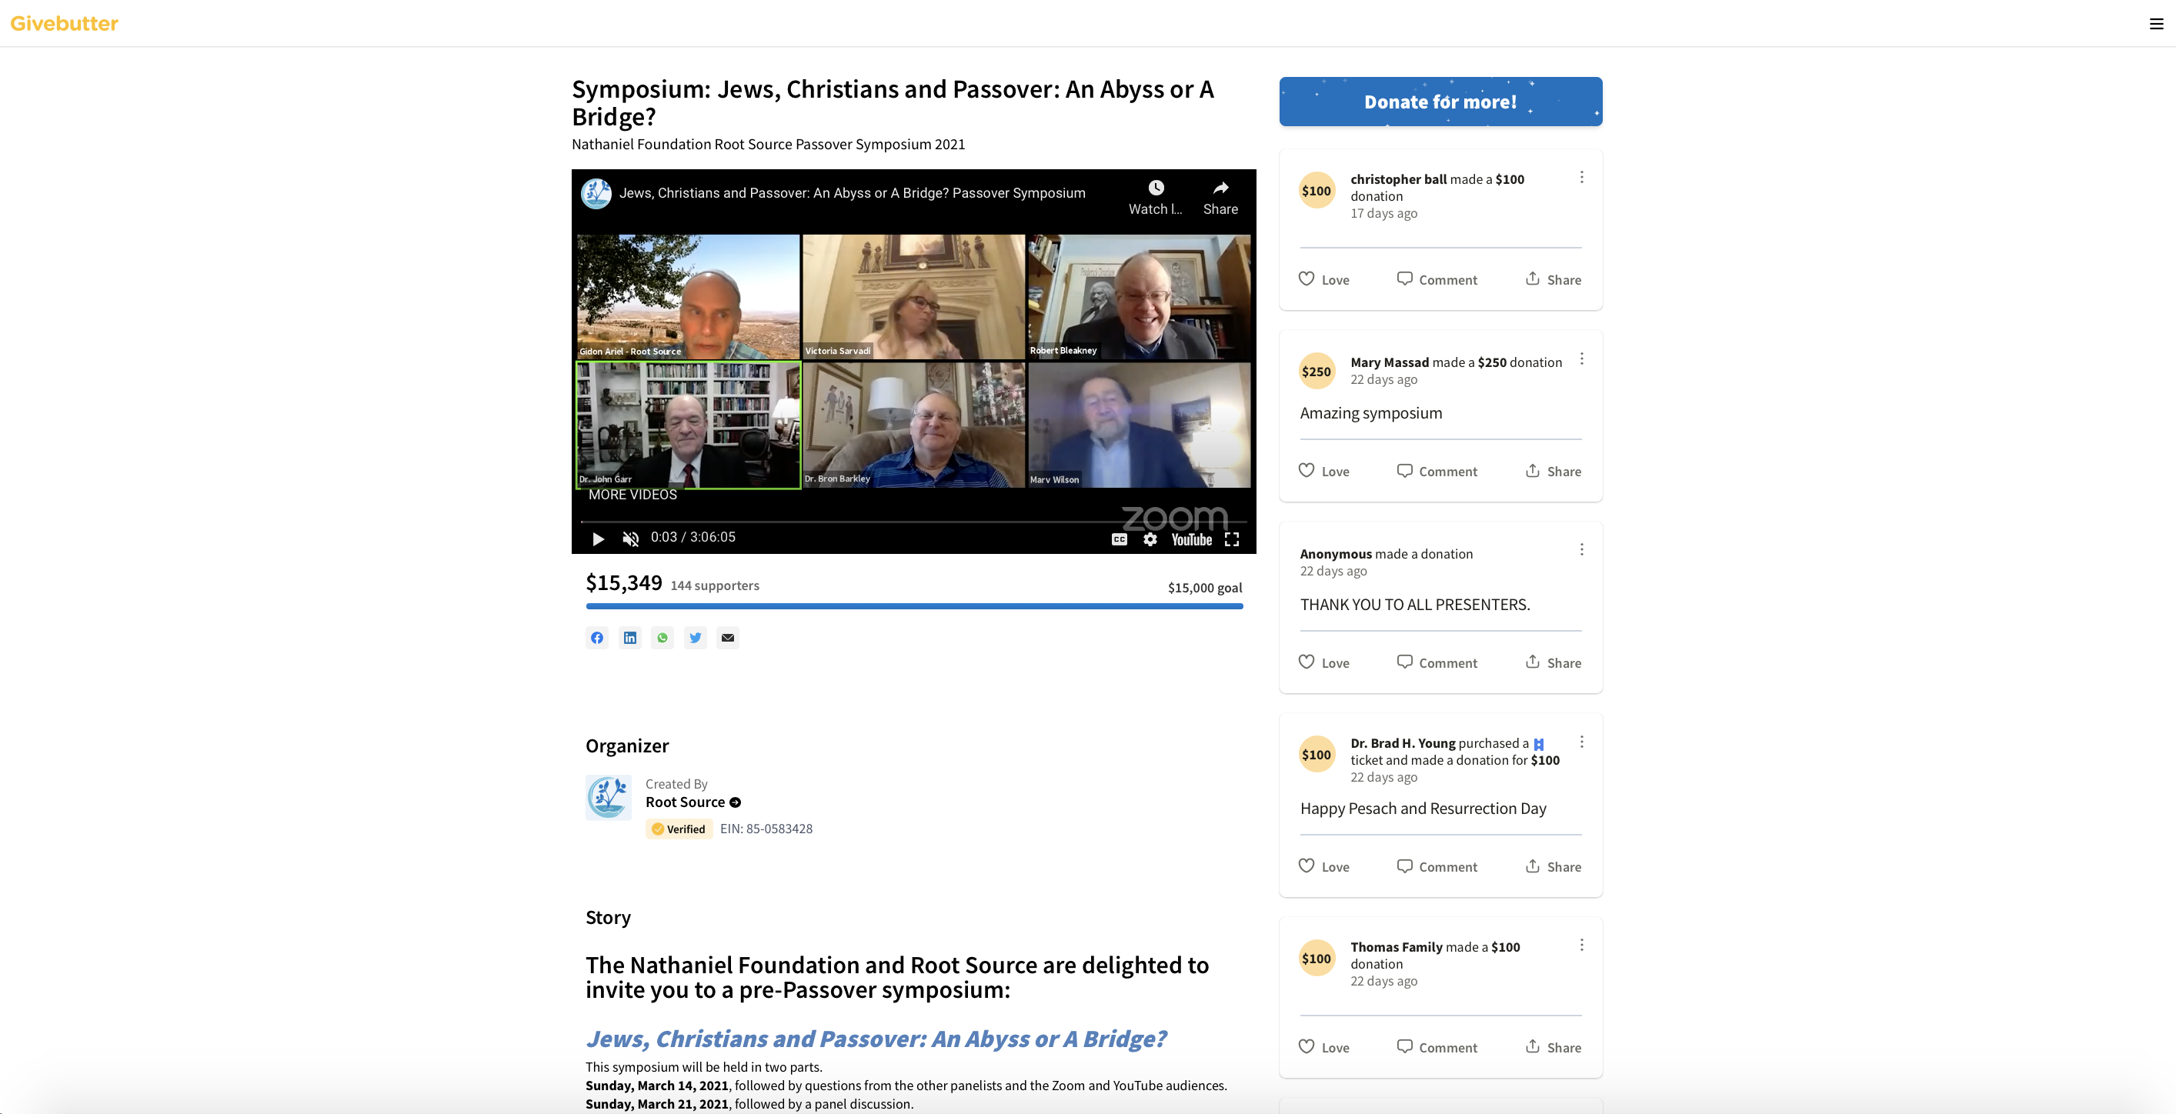Viewport: 2176px width, 1114px height.
Task: Play the Passover Symposium video
Action: pyautogui.click(x=598, y=538)
